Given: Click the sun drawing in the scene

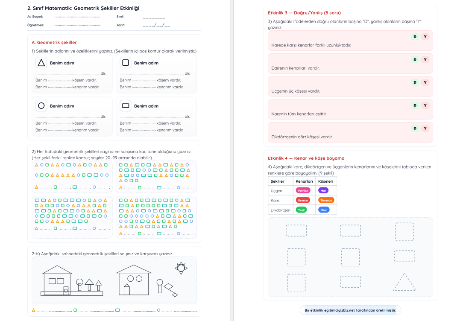Looking at the screenshot, I should point(181,268).
